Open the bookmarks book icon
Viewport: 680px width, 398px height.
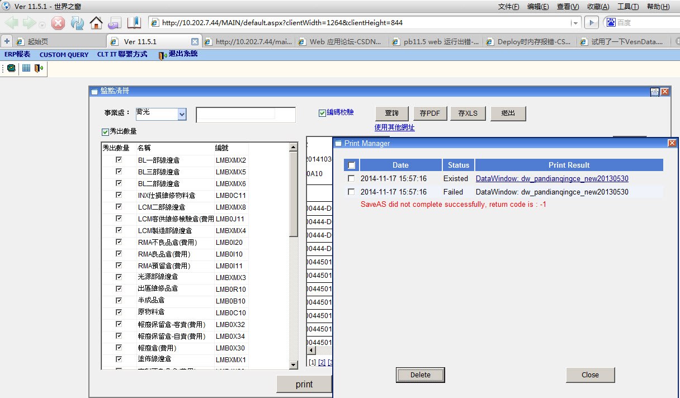134,23
